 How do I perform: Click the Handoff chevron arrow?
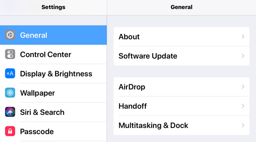(243, 106)
